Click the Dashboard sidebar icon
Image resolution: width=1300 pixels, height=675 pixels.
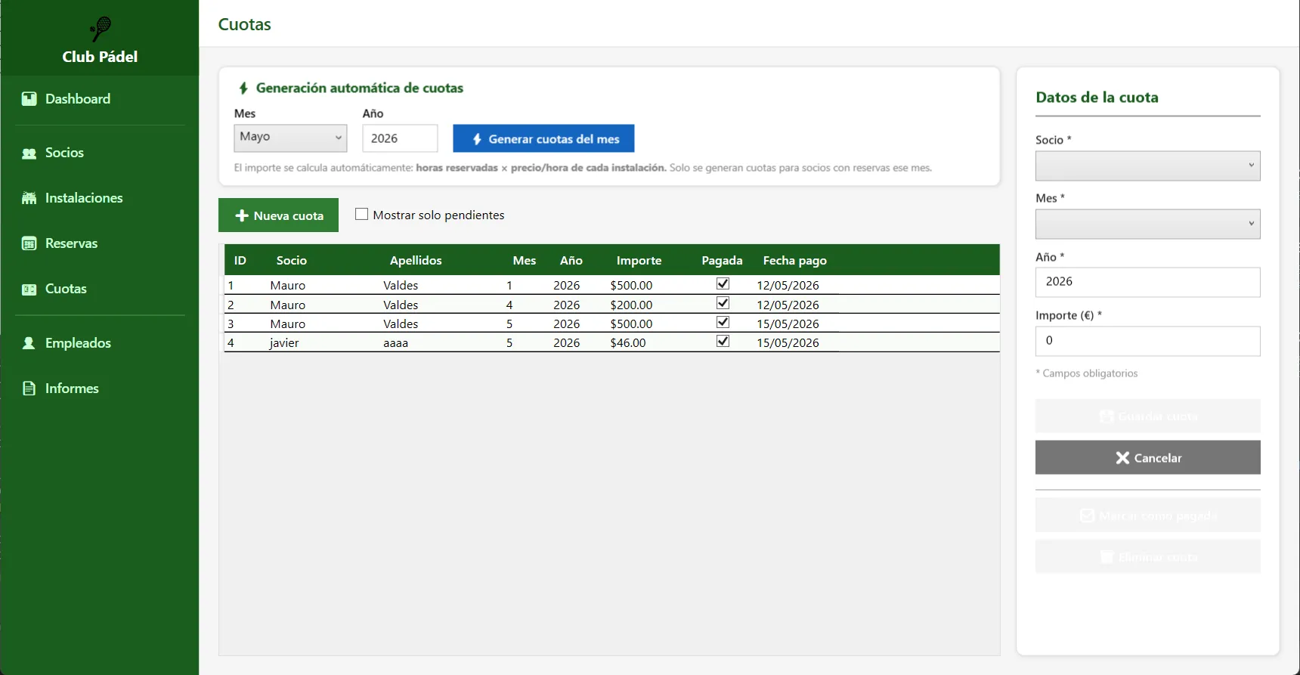[29, 99]
